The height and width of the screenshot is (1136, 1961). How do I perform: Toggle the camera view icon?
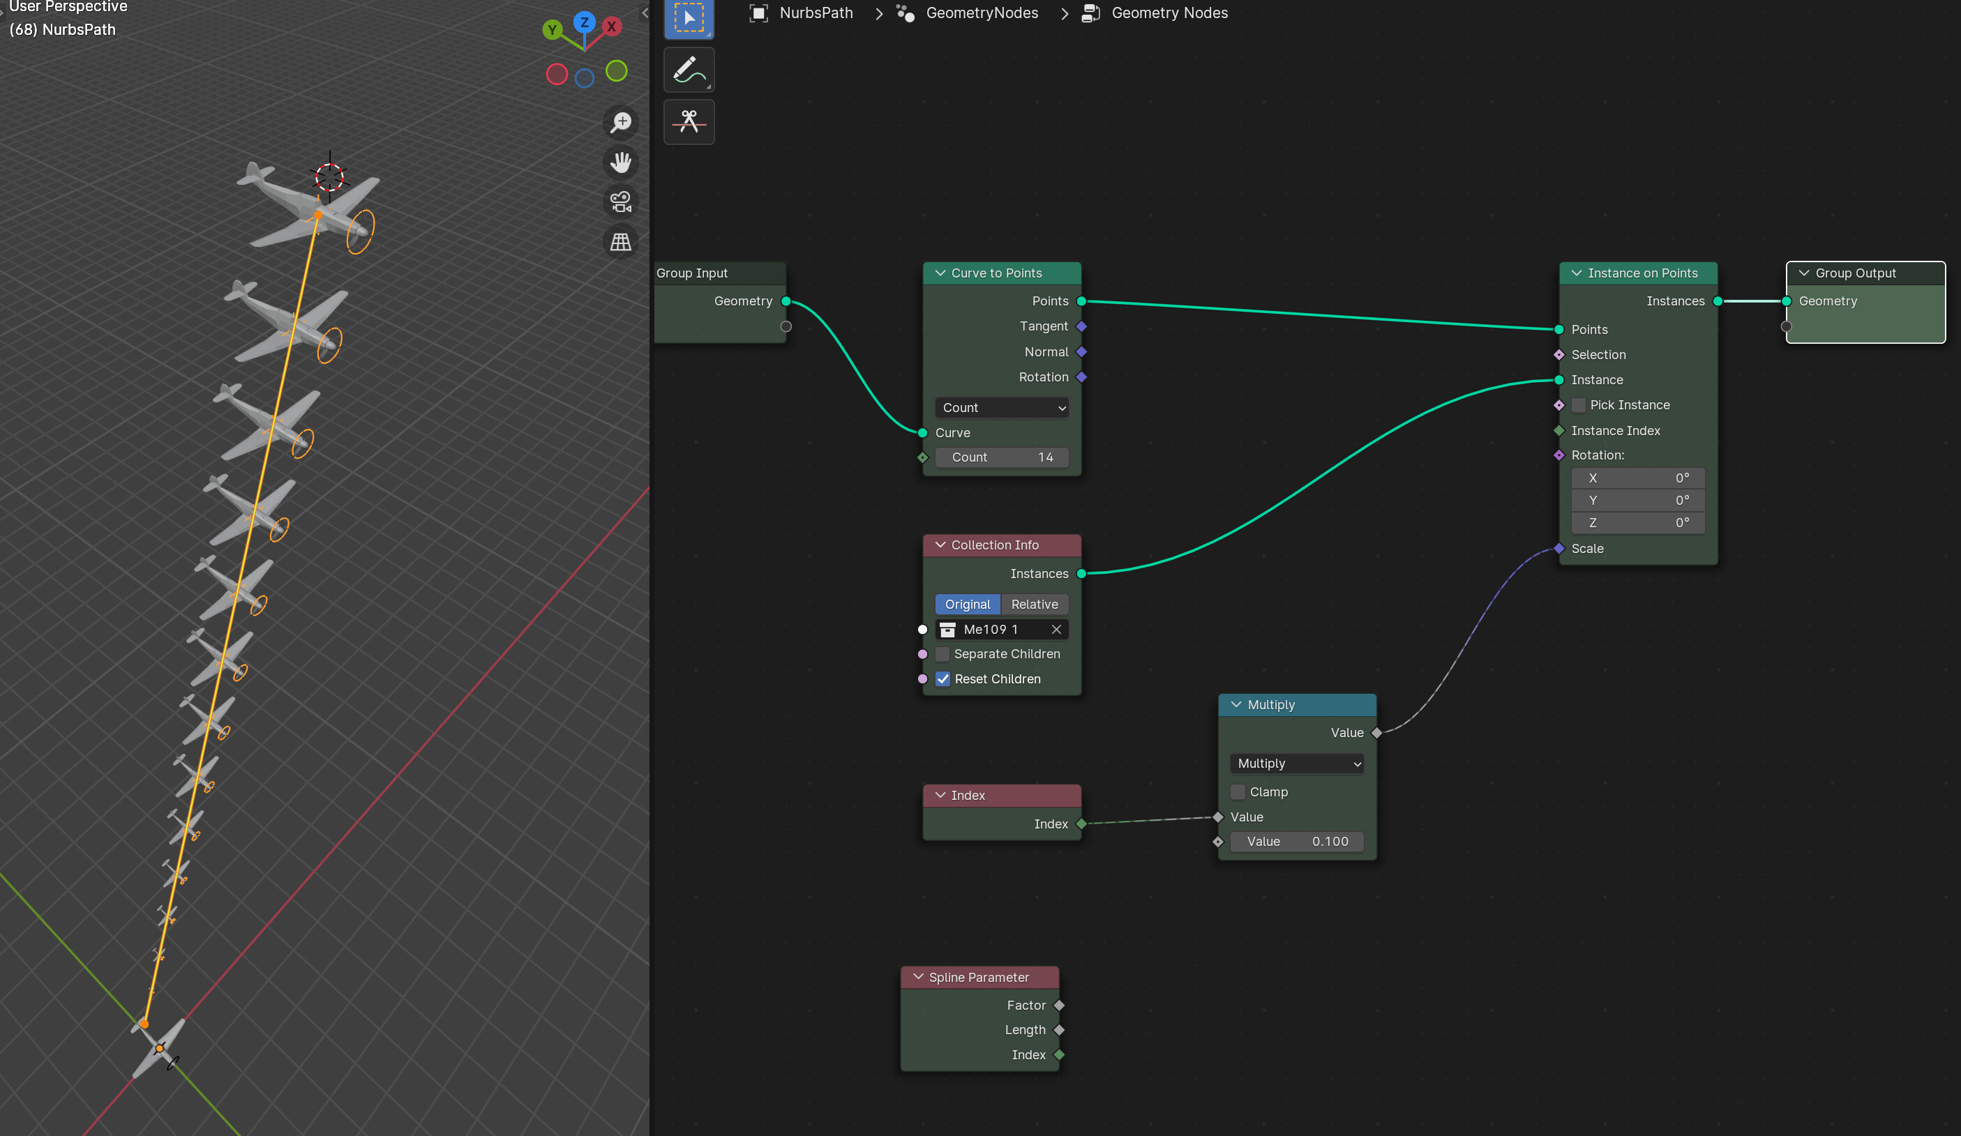click(621, 202)
